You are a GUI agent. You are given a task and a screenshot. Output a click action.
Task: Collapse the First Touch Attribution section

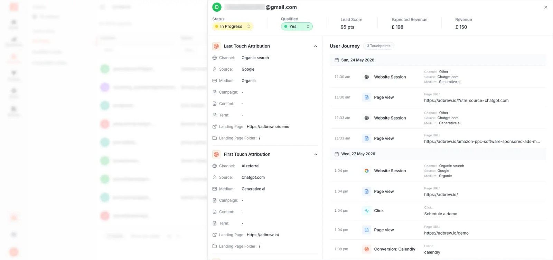coord(316,155)
